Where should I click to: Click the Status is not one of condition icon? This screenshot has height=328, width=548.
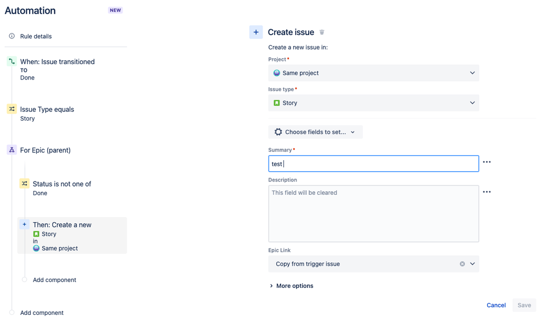[x=25, y=183]
